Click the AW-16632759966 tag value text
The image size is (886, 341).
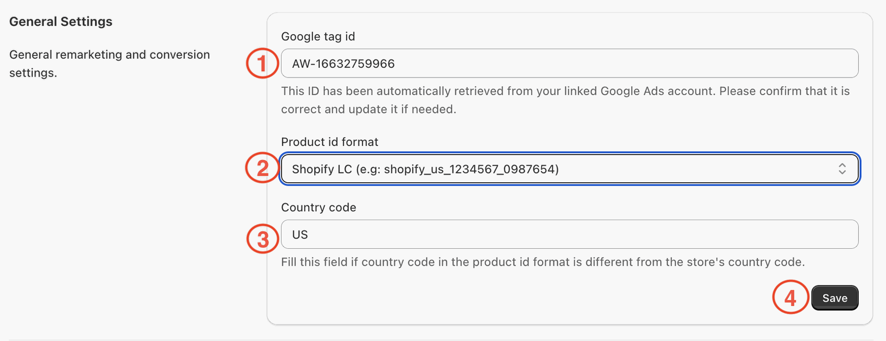click(343, 64)
